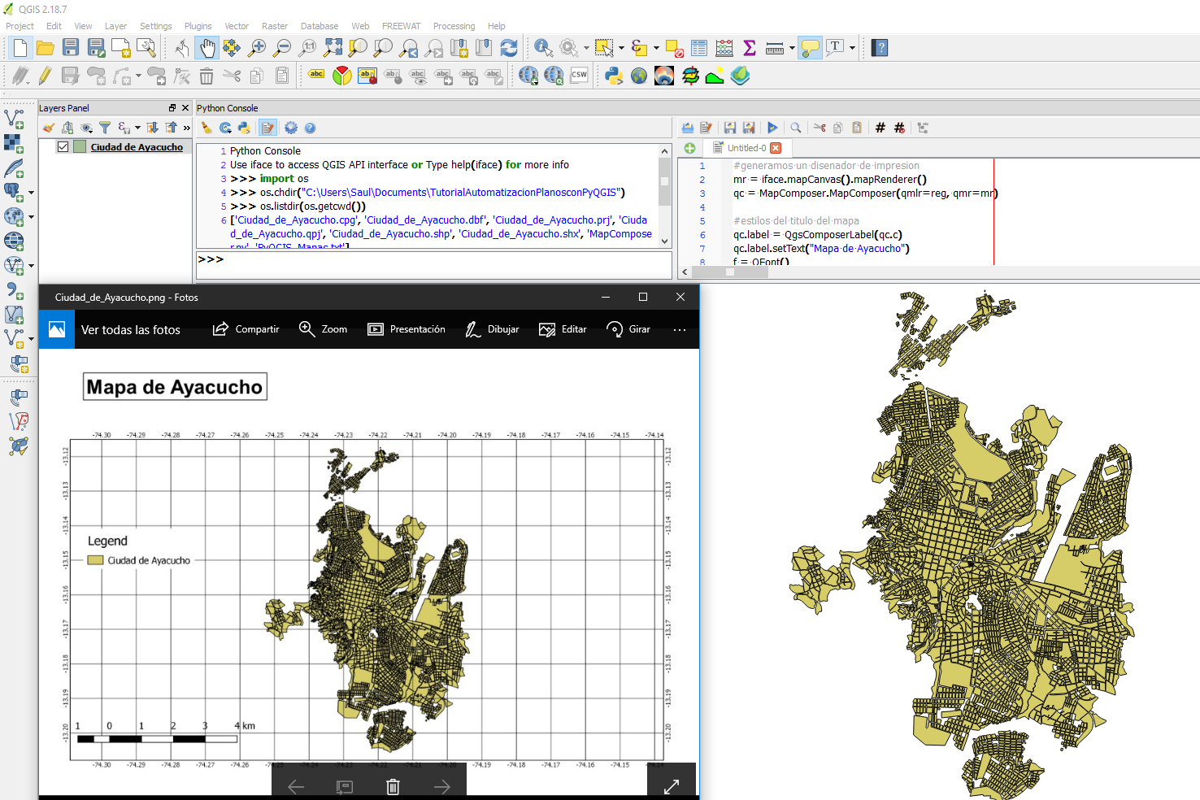Comment selected code with hash icon
Screen dimensions: 1200x800
point(880,128)
